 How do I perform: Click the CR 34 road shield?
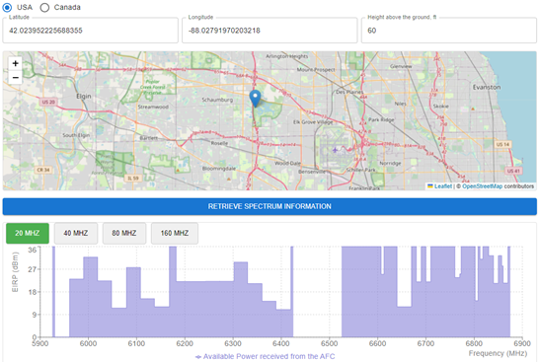43,170
